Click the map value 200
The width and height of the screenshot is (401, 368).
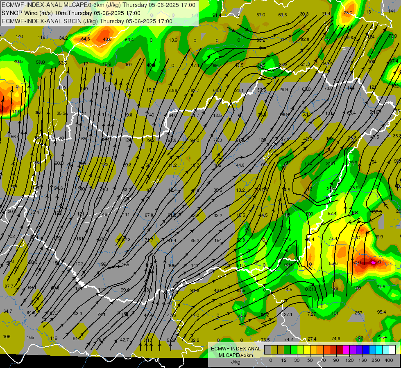click(x=309, y=214)
